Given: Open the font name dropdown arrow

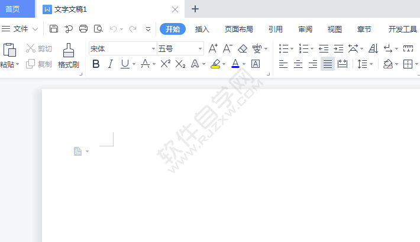Looking at the screenshot, I should (153, 48).
